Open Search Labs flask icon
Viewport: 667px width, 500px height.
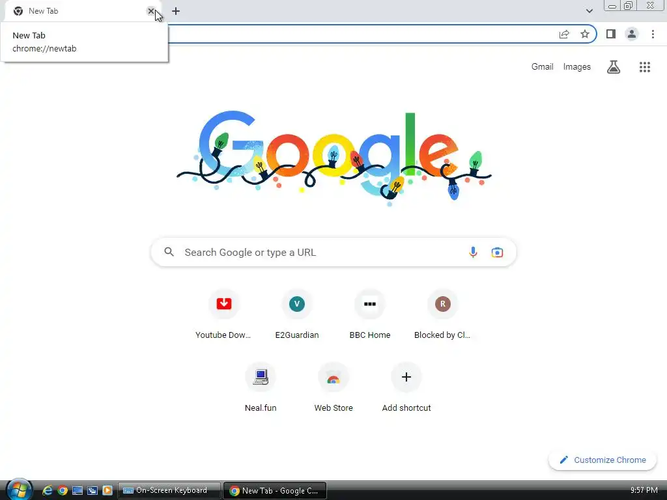[614, 67]
